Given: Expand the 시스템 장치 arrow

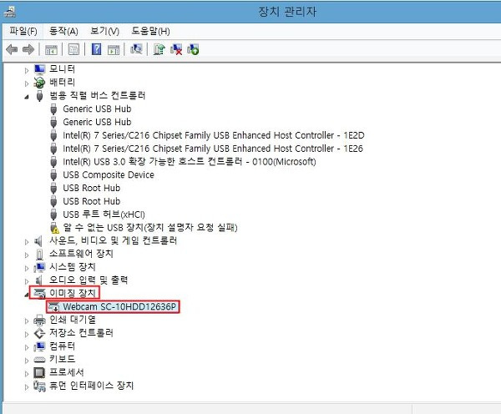Looking at the screenshot, I should 27,268.
